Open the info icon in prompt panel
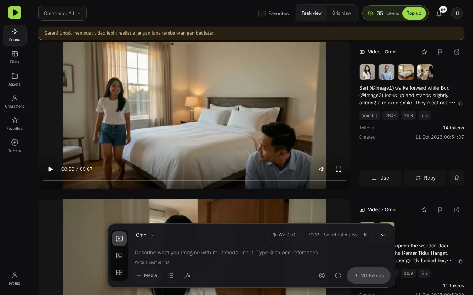Screen dimensions: 473x295 pos(338,275)
